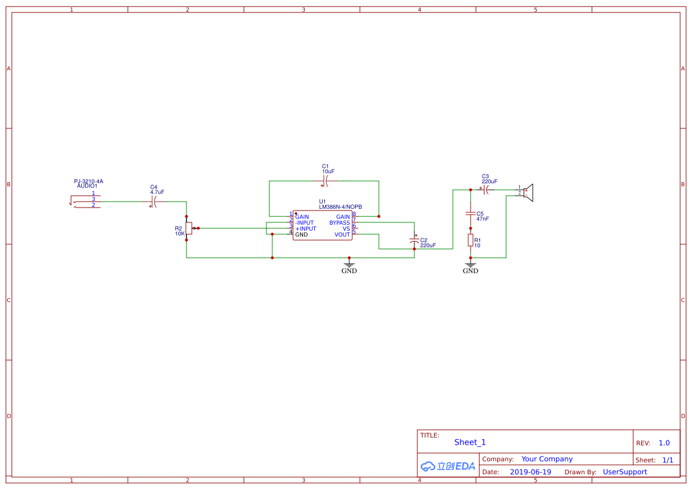Click the Your Company text field
Viewport: 692px width, 489px height.
pos(547,459)
